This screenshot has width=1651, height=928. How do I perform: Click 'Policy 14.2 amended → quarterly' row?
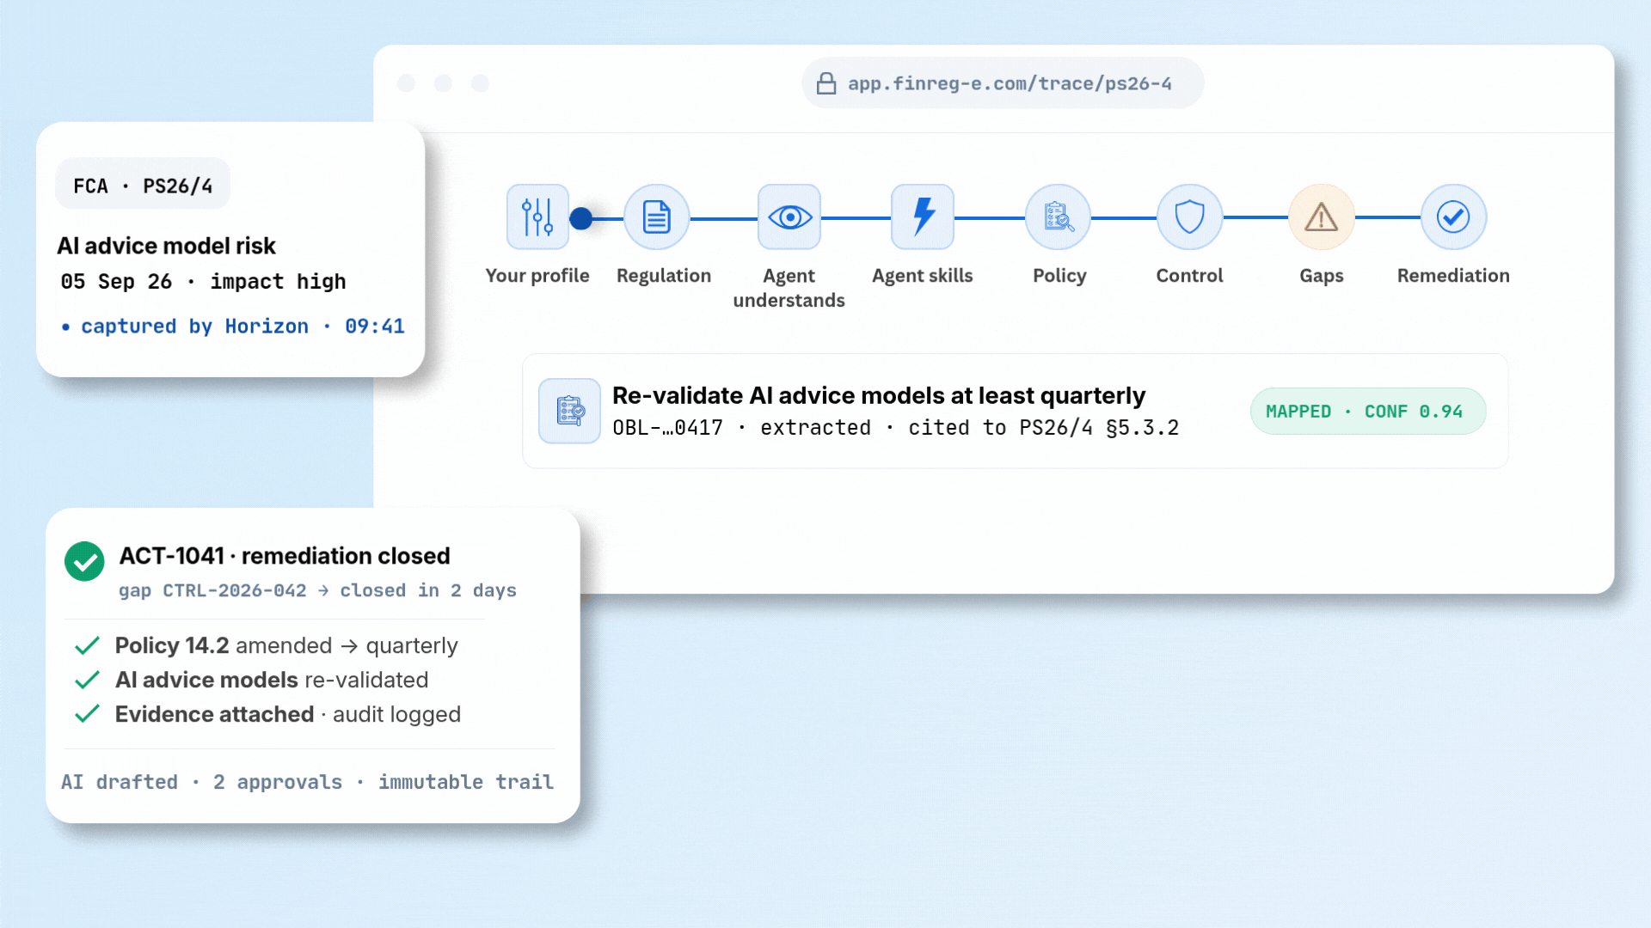[x=286, y=645]
